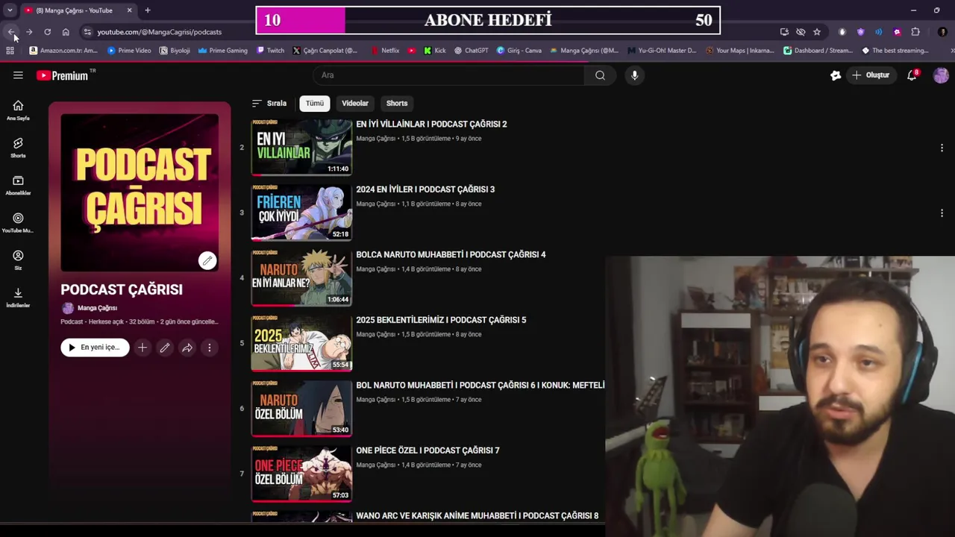Click the Ara search input field
Image resolution: width=955 pixels, height=537 pixels.
coord(449,75)
